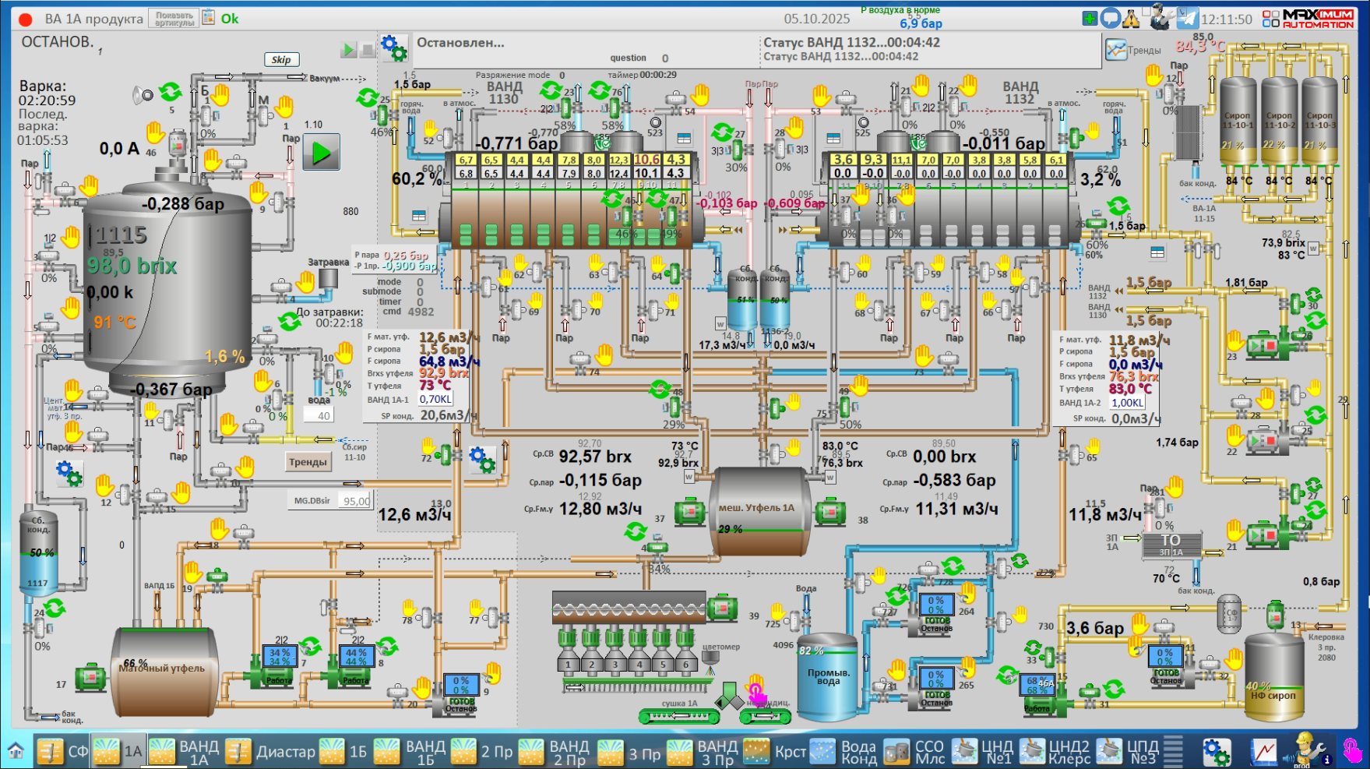The height and width of the screenshot is (769, 1370).
Task: Click the MG.DBsir value field
Action: pyautogui.click(x=356, y=501)
